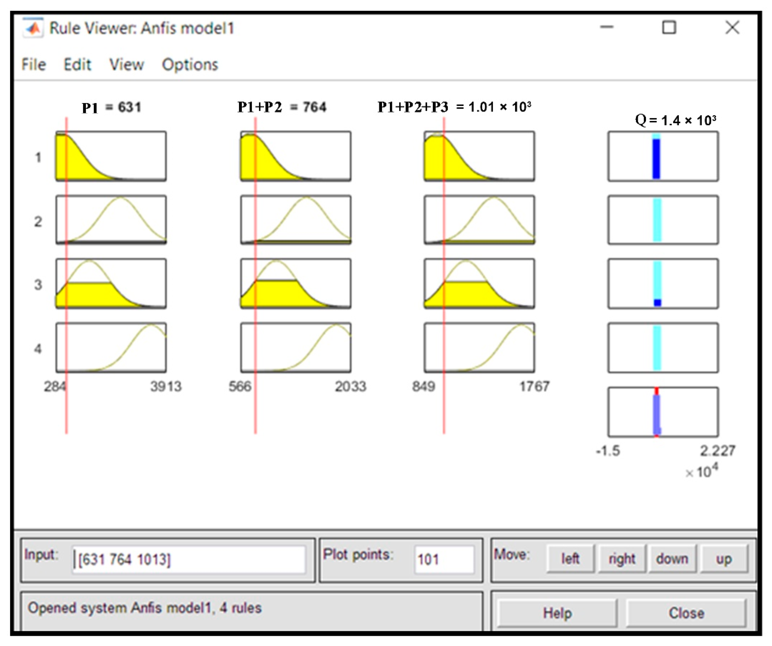Click the Input field with values 631 764 1013
Image resolution: width=772 pixels, height=646 pixels.
pyautogui.click(x=189, y=559)
